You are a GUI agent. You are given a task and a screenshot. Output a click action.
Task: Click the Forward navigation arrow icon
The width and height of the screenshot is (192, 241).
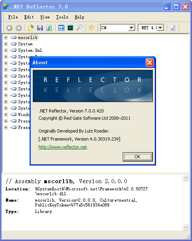(19, 28)
